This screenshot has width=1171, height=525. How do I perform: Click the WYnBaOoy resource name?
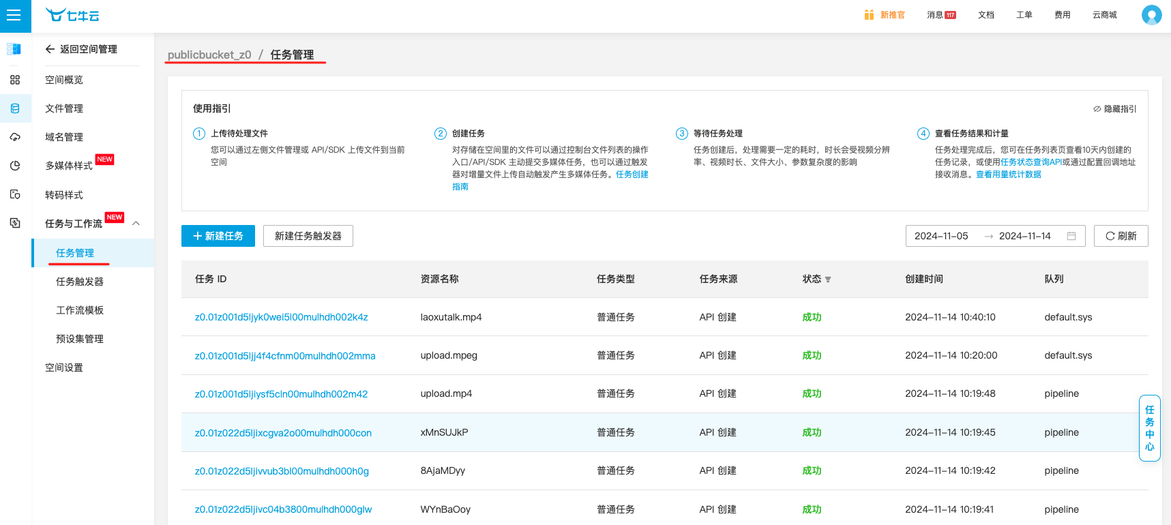445,509
